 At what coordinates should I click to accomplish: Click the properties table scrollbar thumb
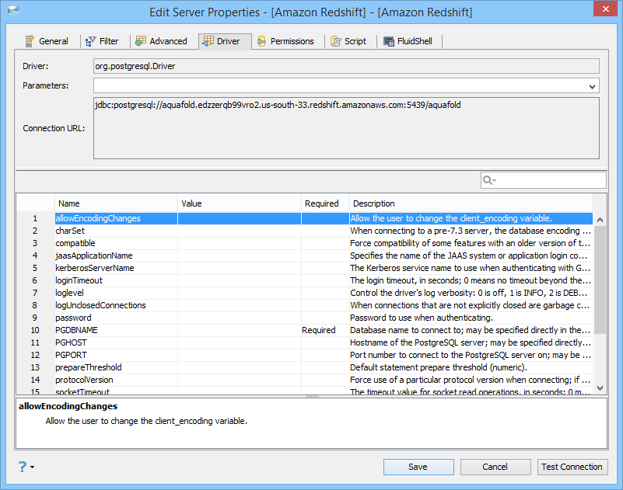[x=600, y=280]
